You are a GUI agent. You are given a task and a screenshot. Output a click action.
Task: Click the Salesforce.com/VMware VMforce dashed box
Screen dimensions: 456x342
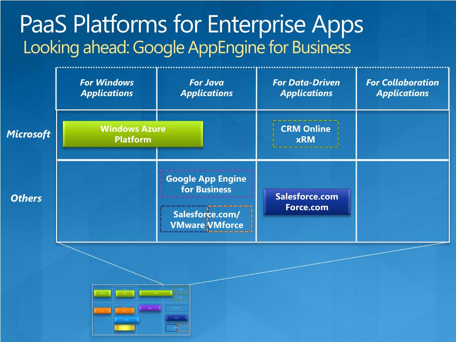click(x=206, y=219)
